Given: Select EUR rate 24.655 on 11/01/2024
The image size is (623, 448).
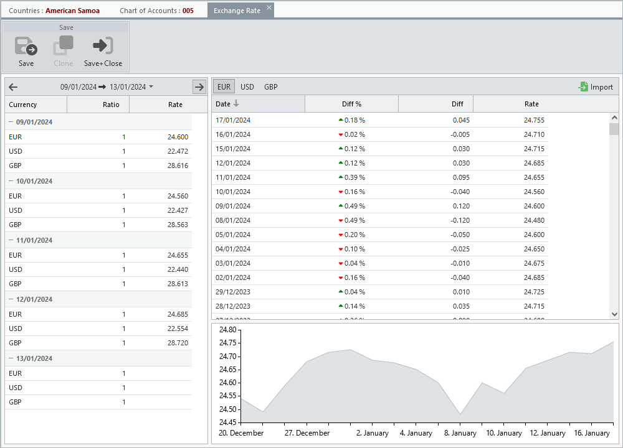Looking at the screenshot, I should tap(178, 255).
